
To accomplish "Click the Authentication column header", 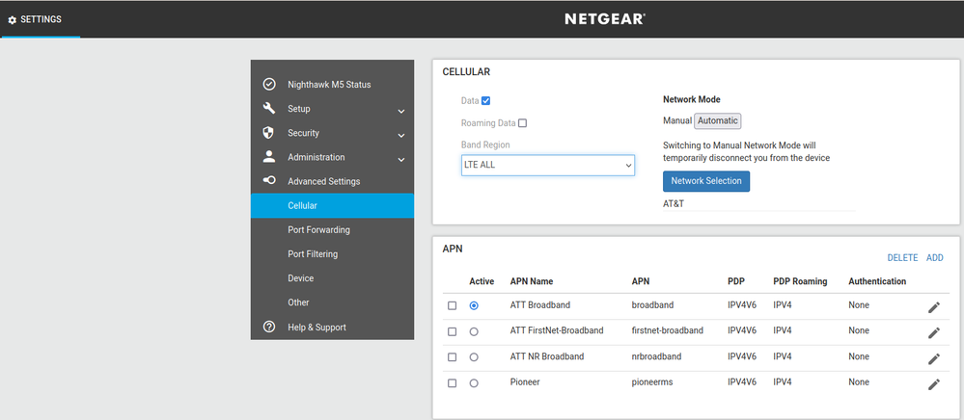I will [877, 281].
